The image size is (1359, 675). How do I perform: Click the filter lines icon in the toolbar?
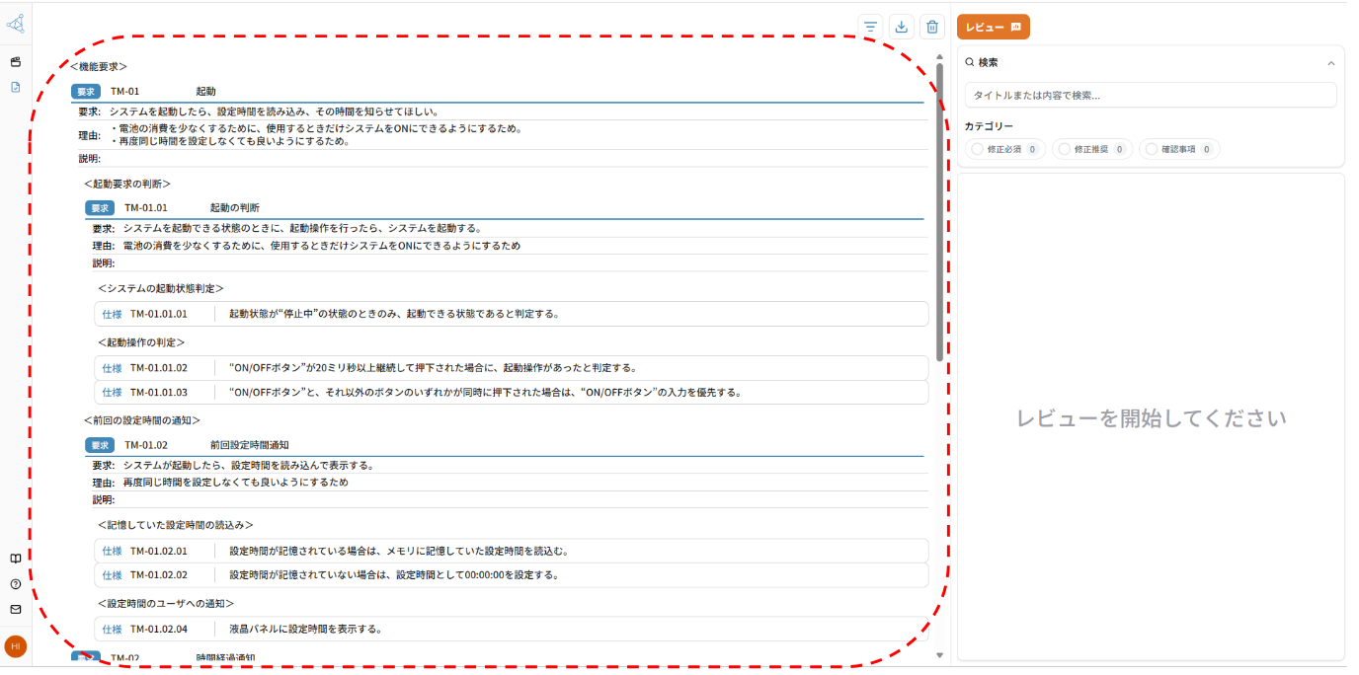click(870, 28)
